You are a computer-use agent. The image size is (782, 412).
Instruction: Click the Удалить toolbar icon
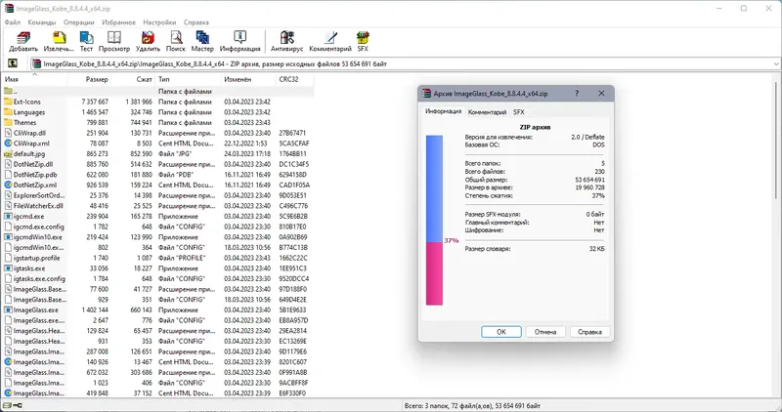tap(149, 38)
